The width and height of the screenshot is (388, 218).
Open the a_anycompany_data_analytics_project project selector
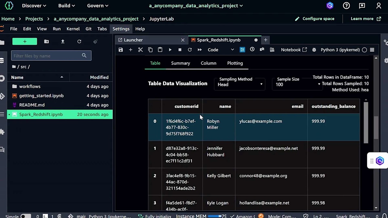point(196,5)
